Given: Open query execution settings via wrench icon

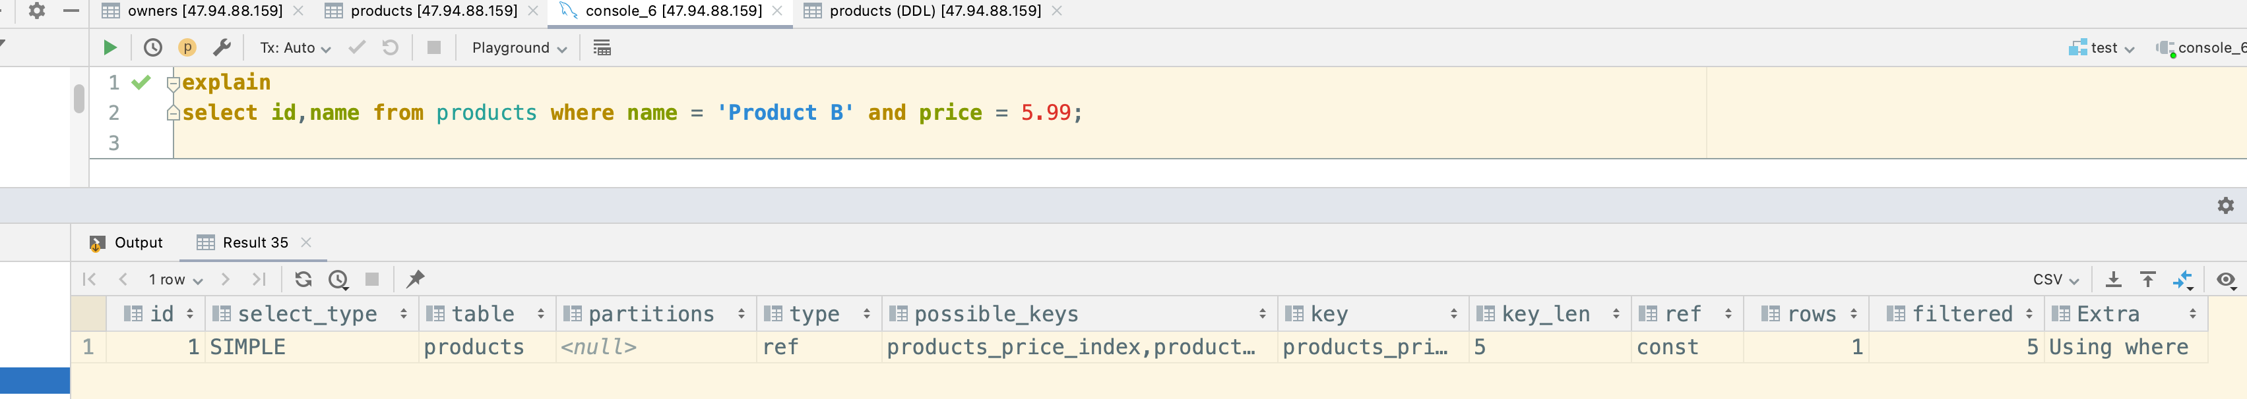Looking at the screenshot, I should pos(222,48).
